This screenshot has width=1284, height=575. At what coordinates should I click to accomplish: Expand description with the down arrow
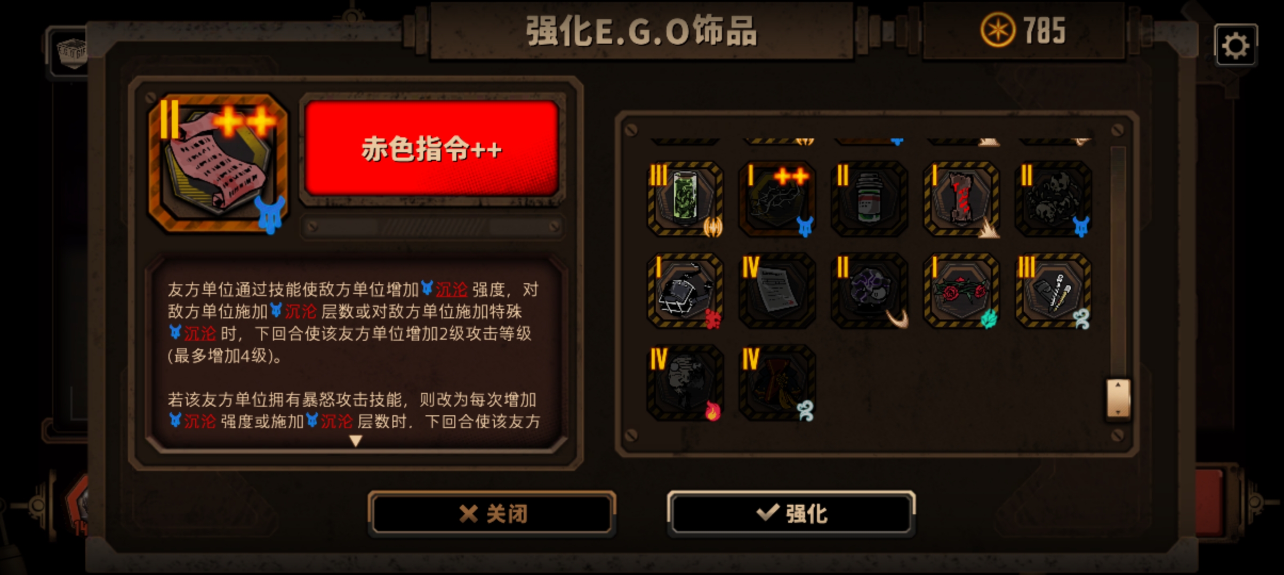(356, 441)
